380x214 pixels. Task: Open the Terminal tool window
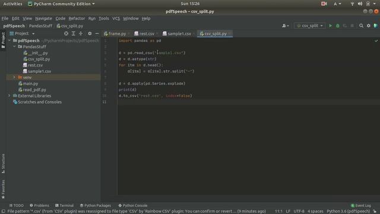click(64, 206)
